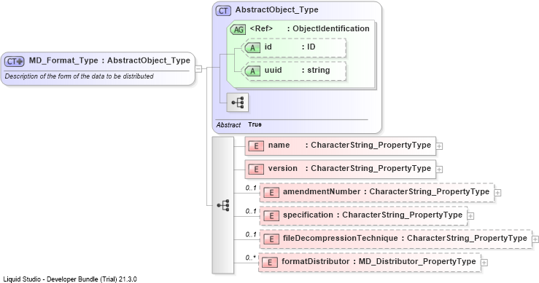
Task: Select the name : CharacterString_PropertyType text
Action: (349, 145)
